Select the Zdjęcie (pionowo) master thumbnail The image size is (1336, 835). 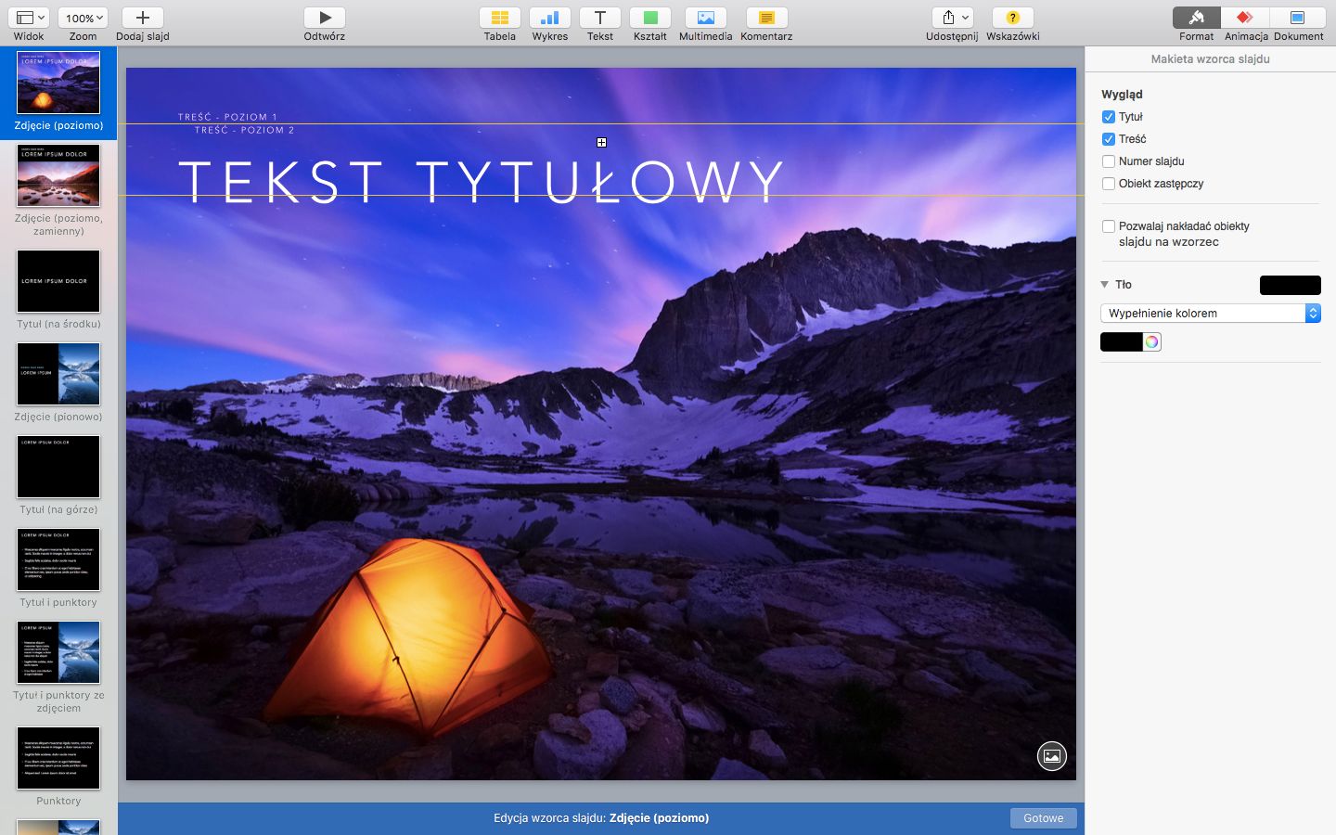tap(58, 374)
